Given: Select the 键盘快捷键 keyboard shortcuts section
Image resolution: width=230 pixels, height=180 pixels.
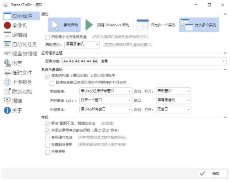Looking at the screenshot, I should pos(20,54).
